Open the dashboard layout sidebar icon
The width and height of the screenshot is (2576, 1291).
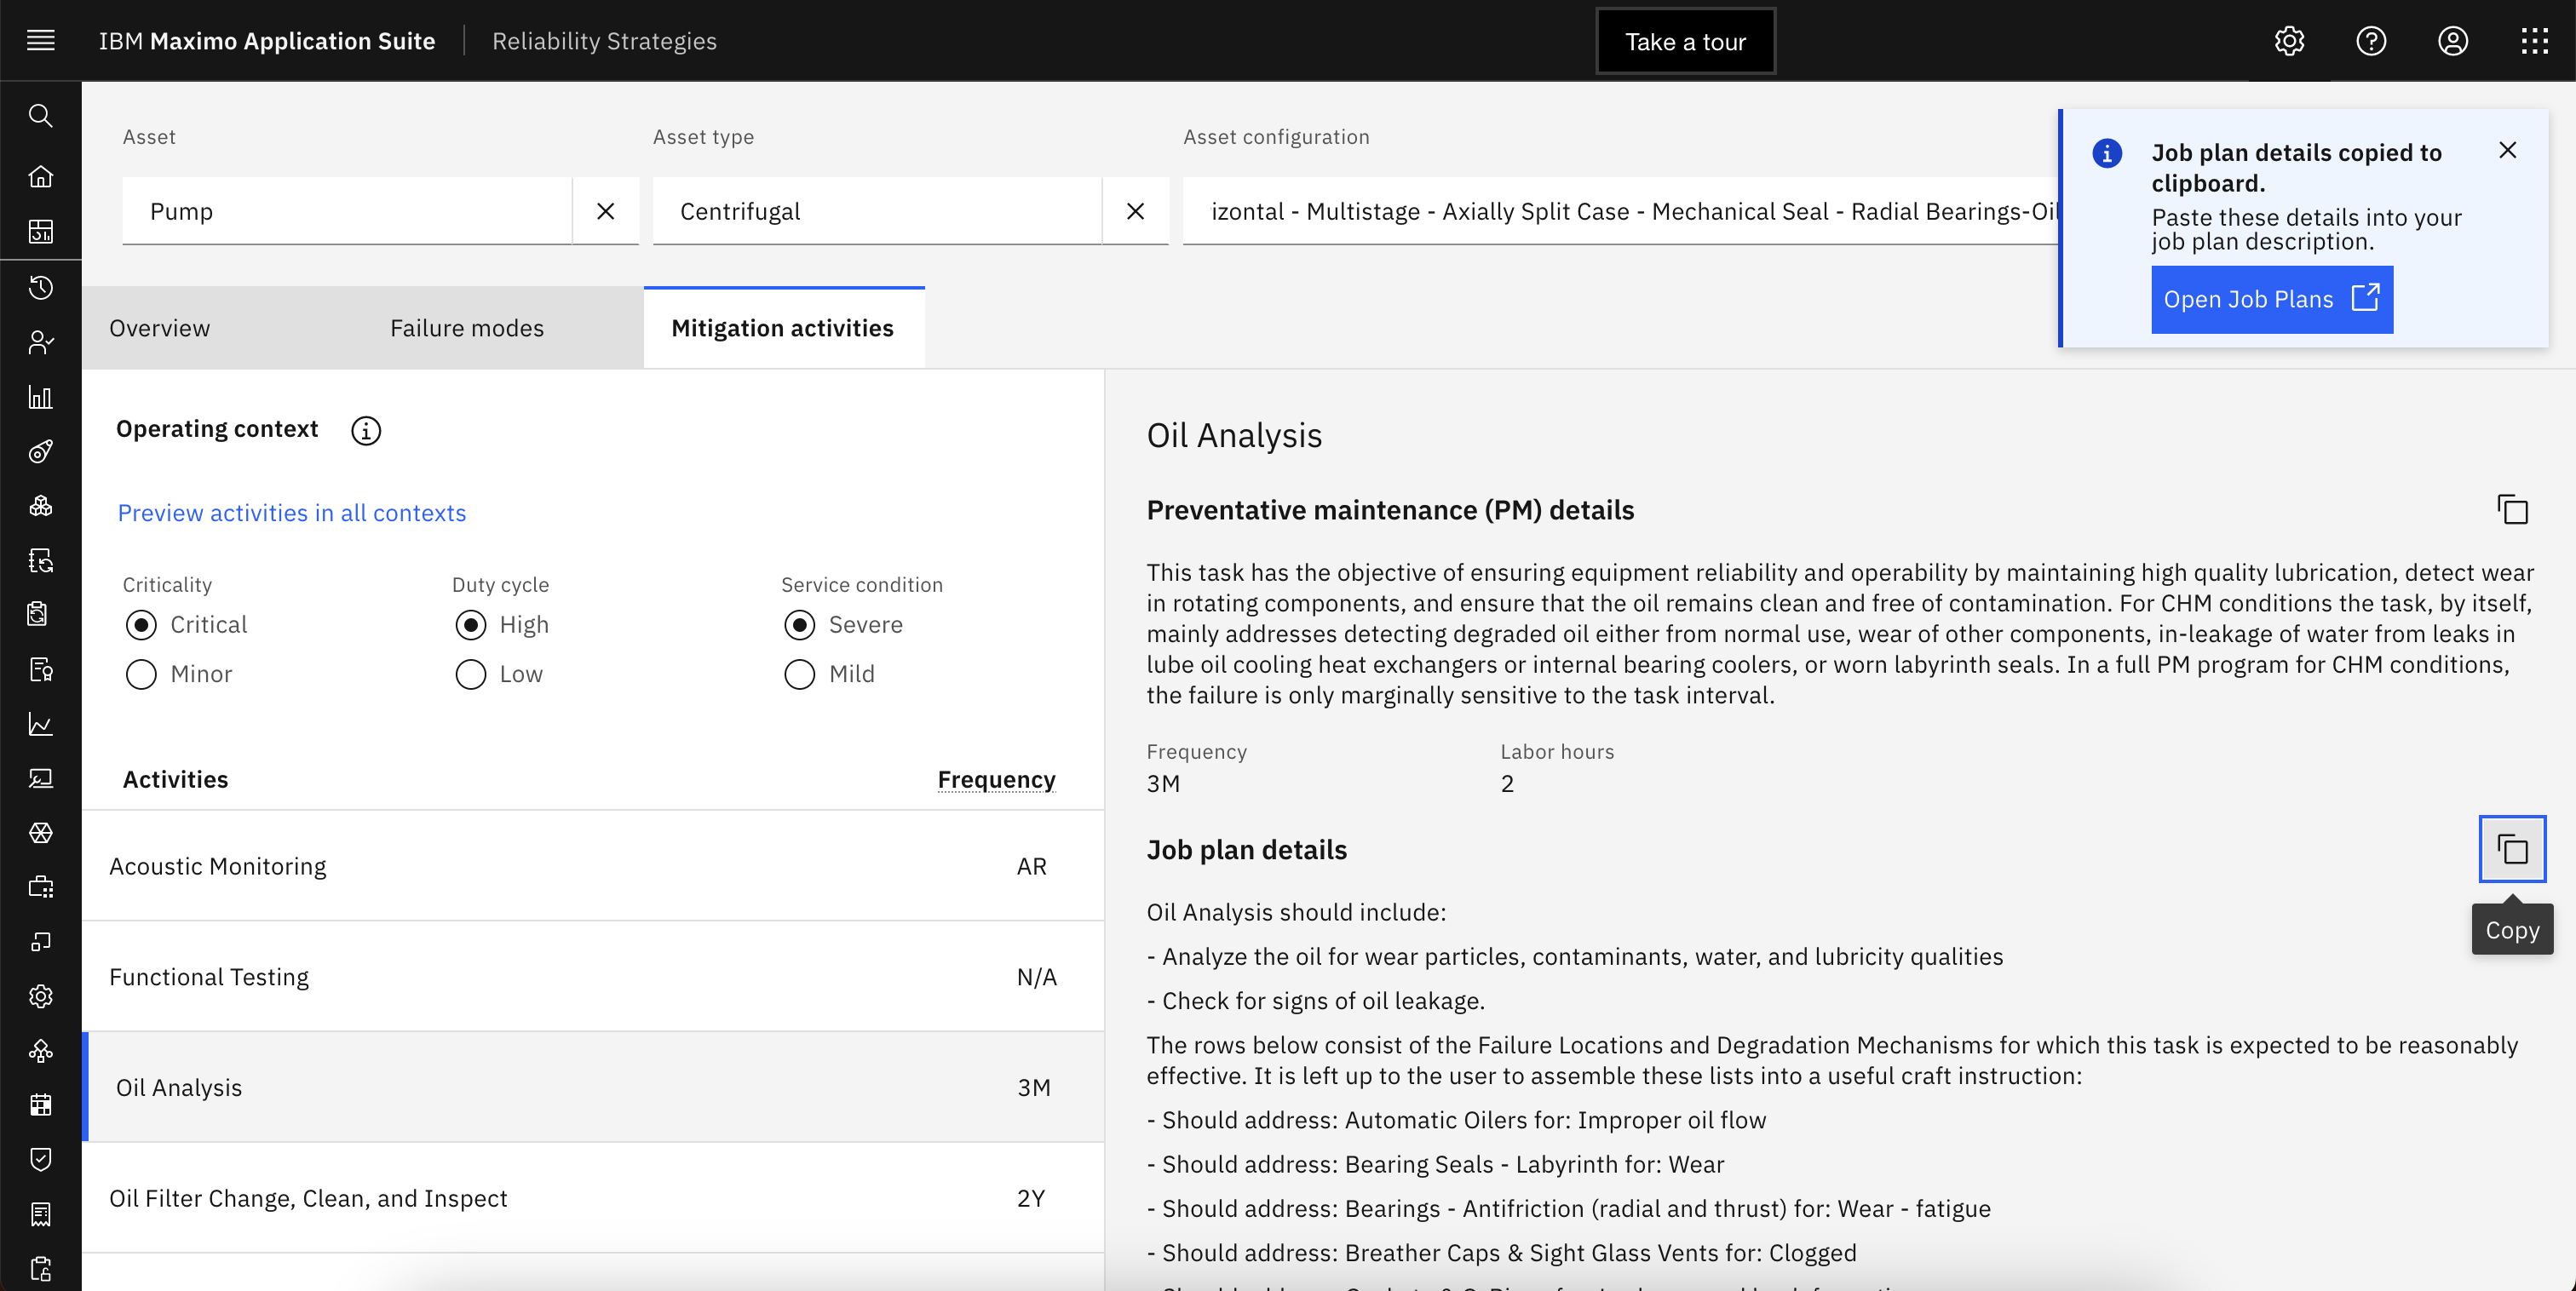click(40, 232)
